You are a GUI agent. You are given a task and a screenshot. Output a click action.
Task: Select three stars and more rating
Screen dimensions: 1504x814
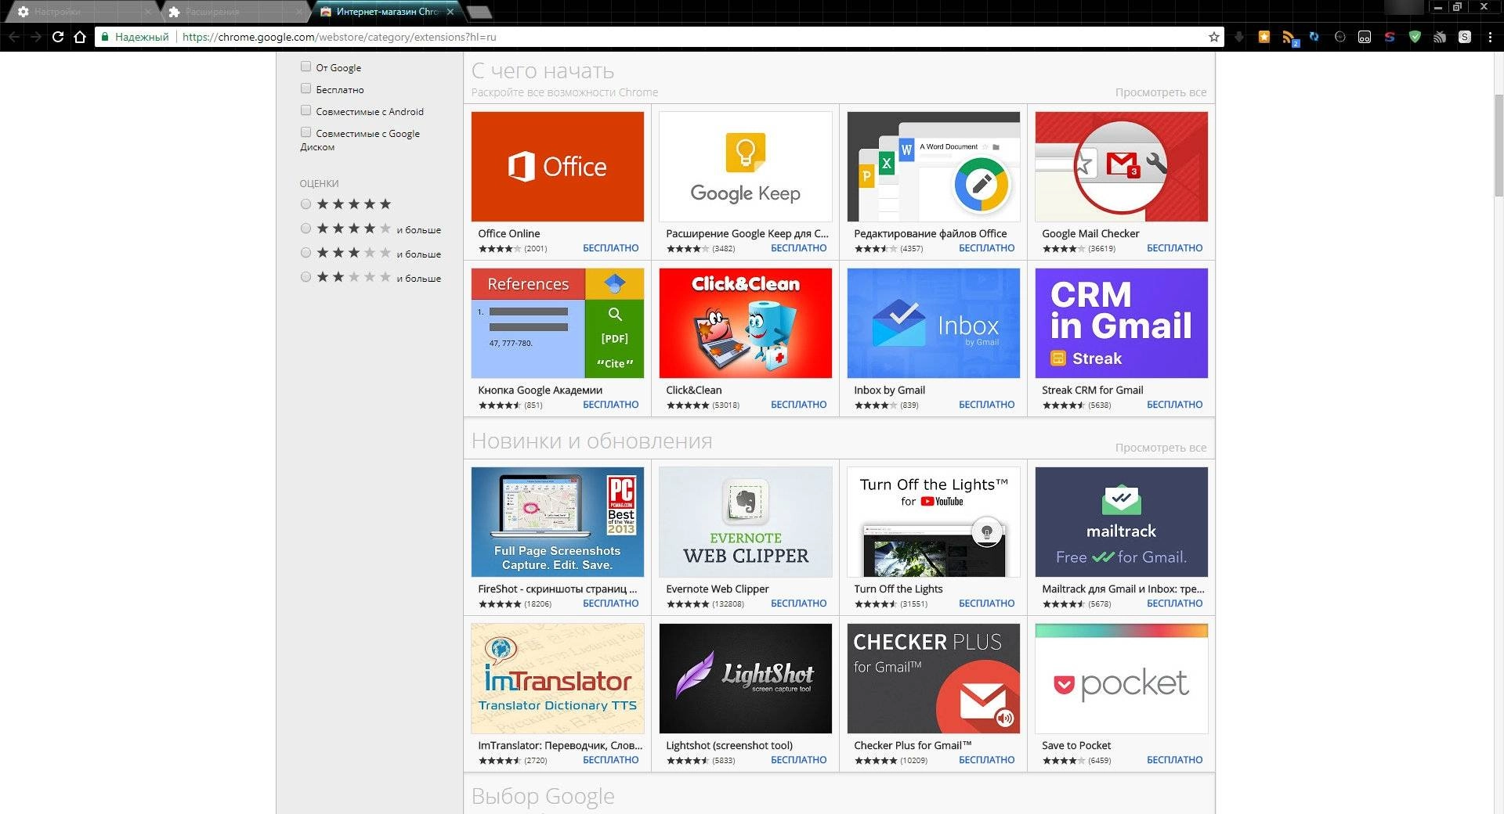305,253
